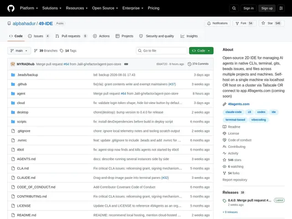Click the scripts folder icon
Screen dimensions: 292x219
pos(13,122)
